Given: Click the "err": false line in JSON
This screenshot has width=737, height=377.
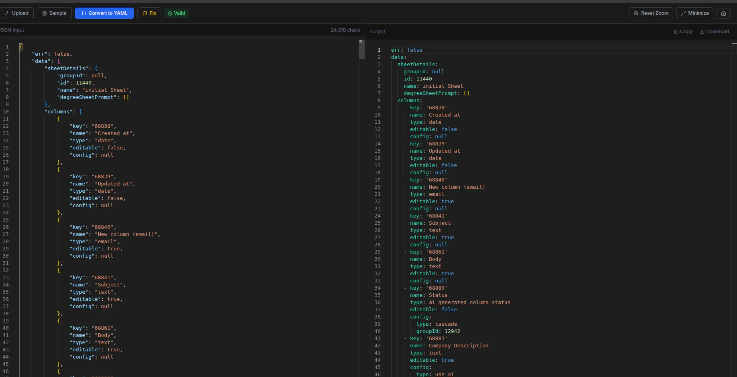Looking at the screenshot, I should pos(52,54).
